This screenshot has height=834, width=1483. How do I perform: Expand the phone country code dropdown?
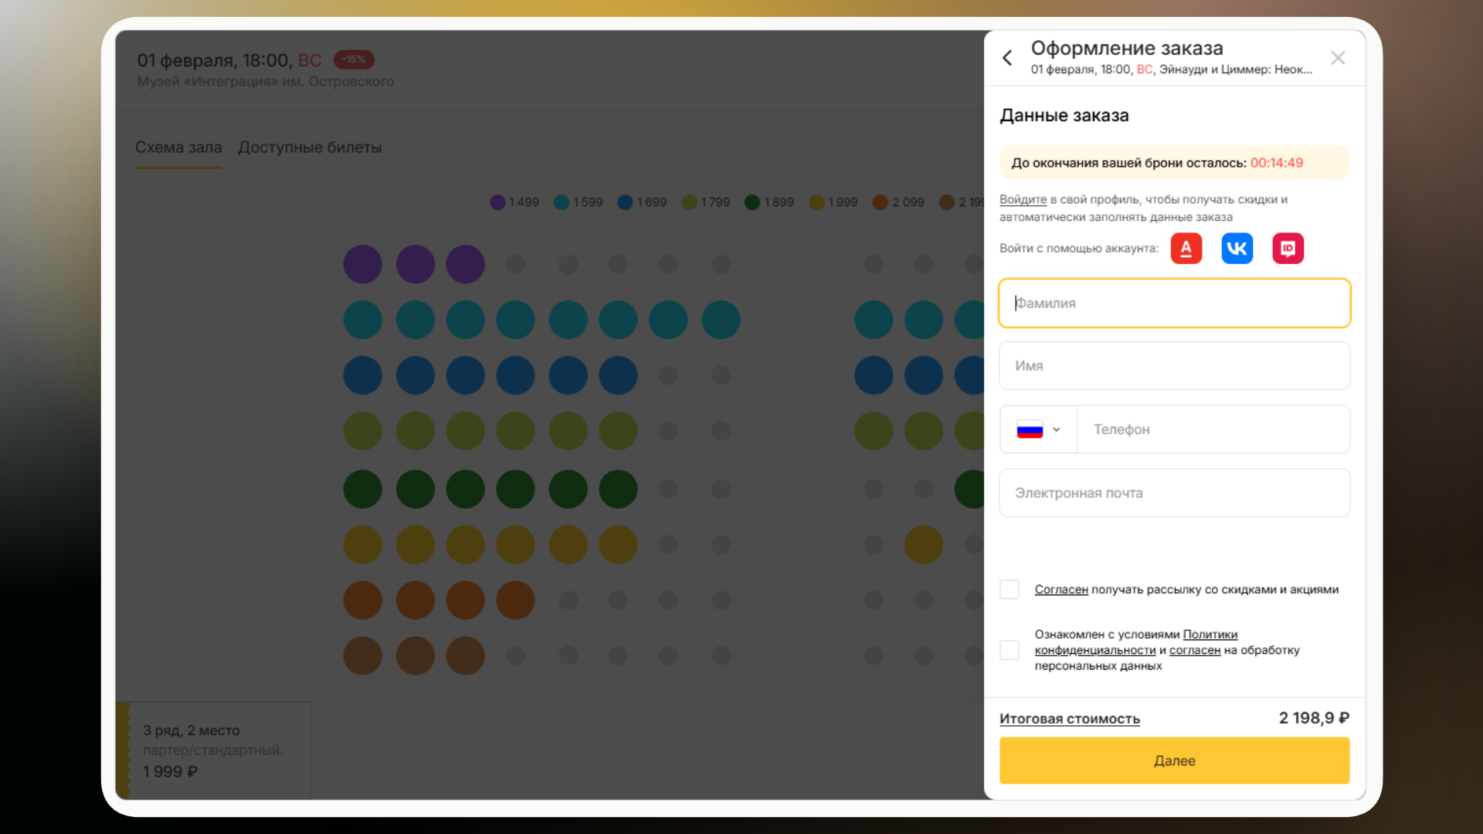[x=1056, y=429]
